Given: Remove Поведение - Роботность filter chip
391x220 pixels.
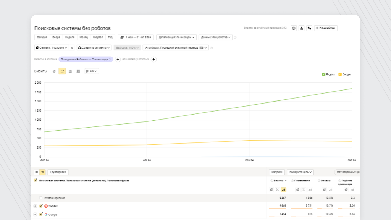Looking at the screenshot, I should coord(110,59).
